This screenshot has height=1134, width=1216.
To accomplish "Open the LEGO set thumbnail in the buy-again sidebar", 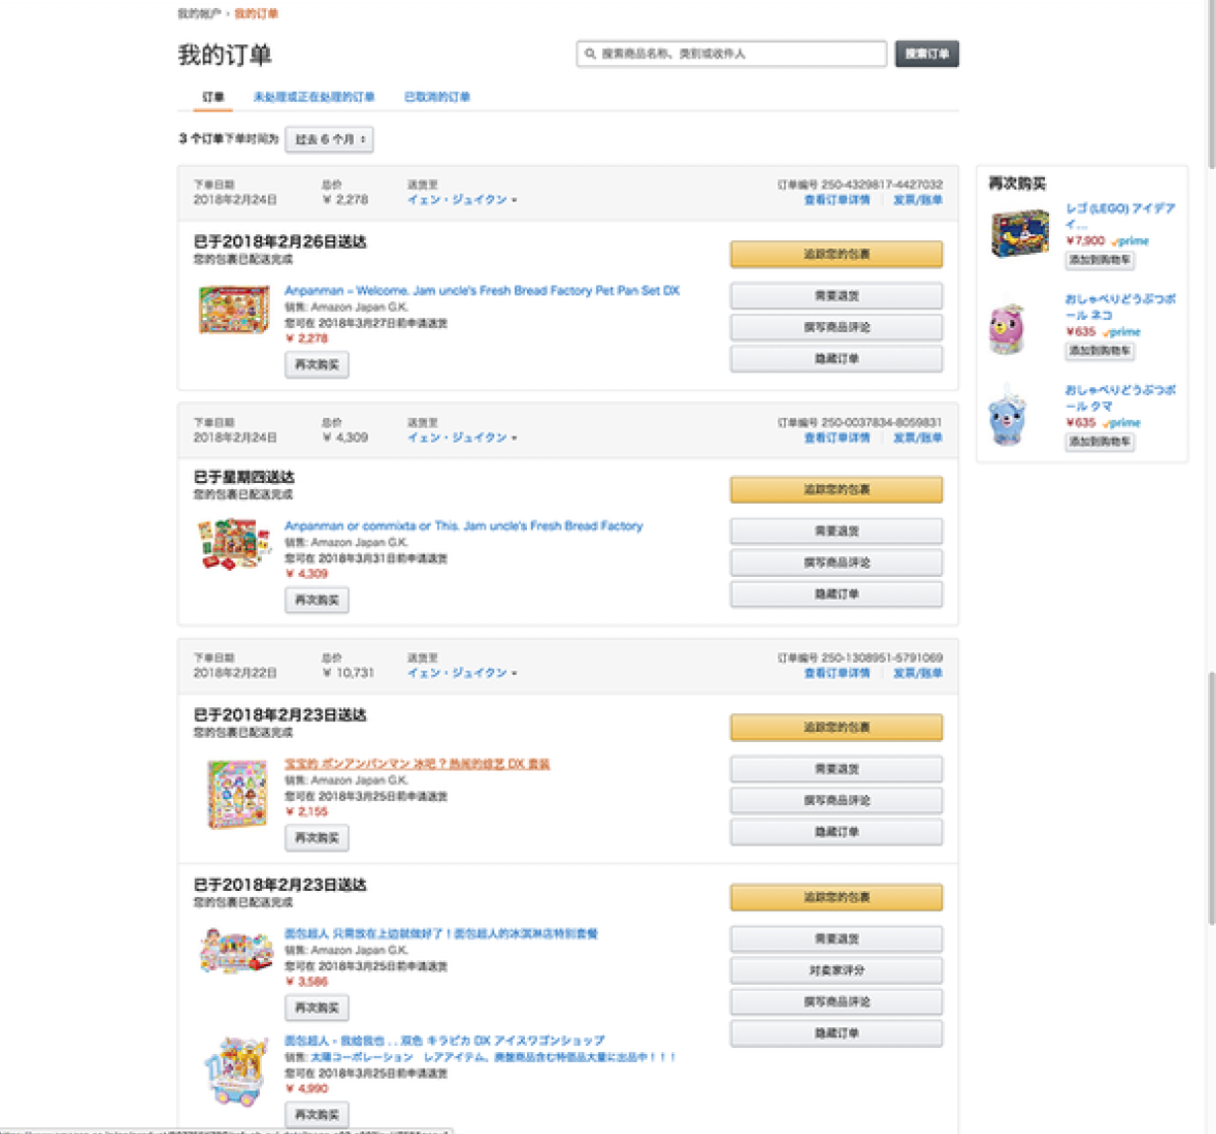I will tap(1019, 234).
